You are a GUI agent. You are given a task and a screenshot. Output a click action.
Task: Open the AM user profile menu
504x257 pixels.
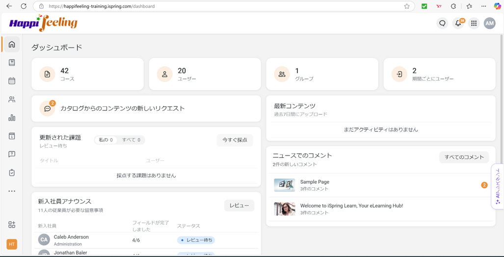click(489, 24)
